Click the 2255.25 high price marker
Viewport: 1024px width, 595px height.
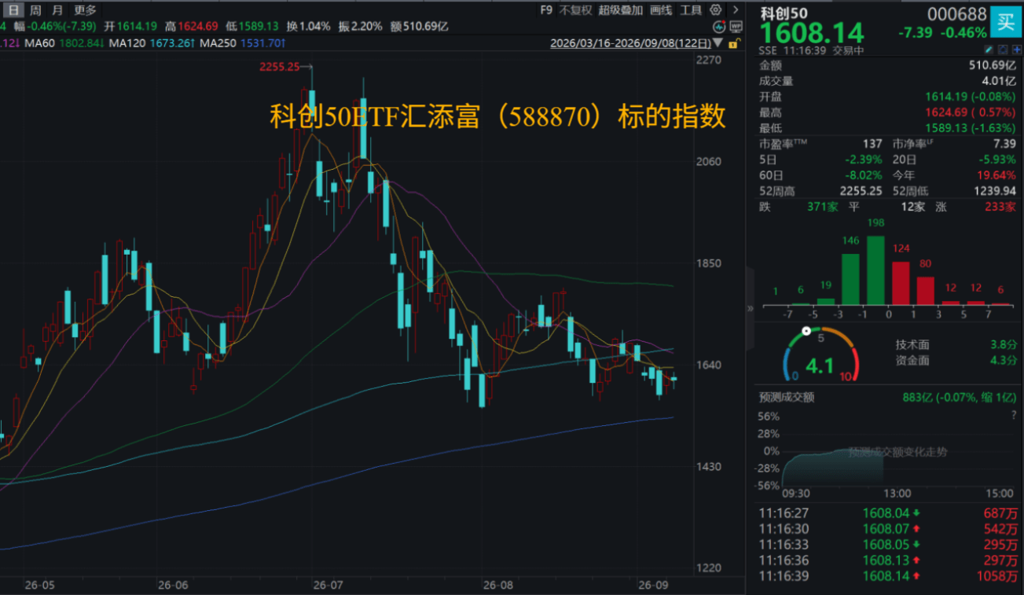click(280, 67)
